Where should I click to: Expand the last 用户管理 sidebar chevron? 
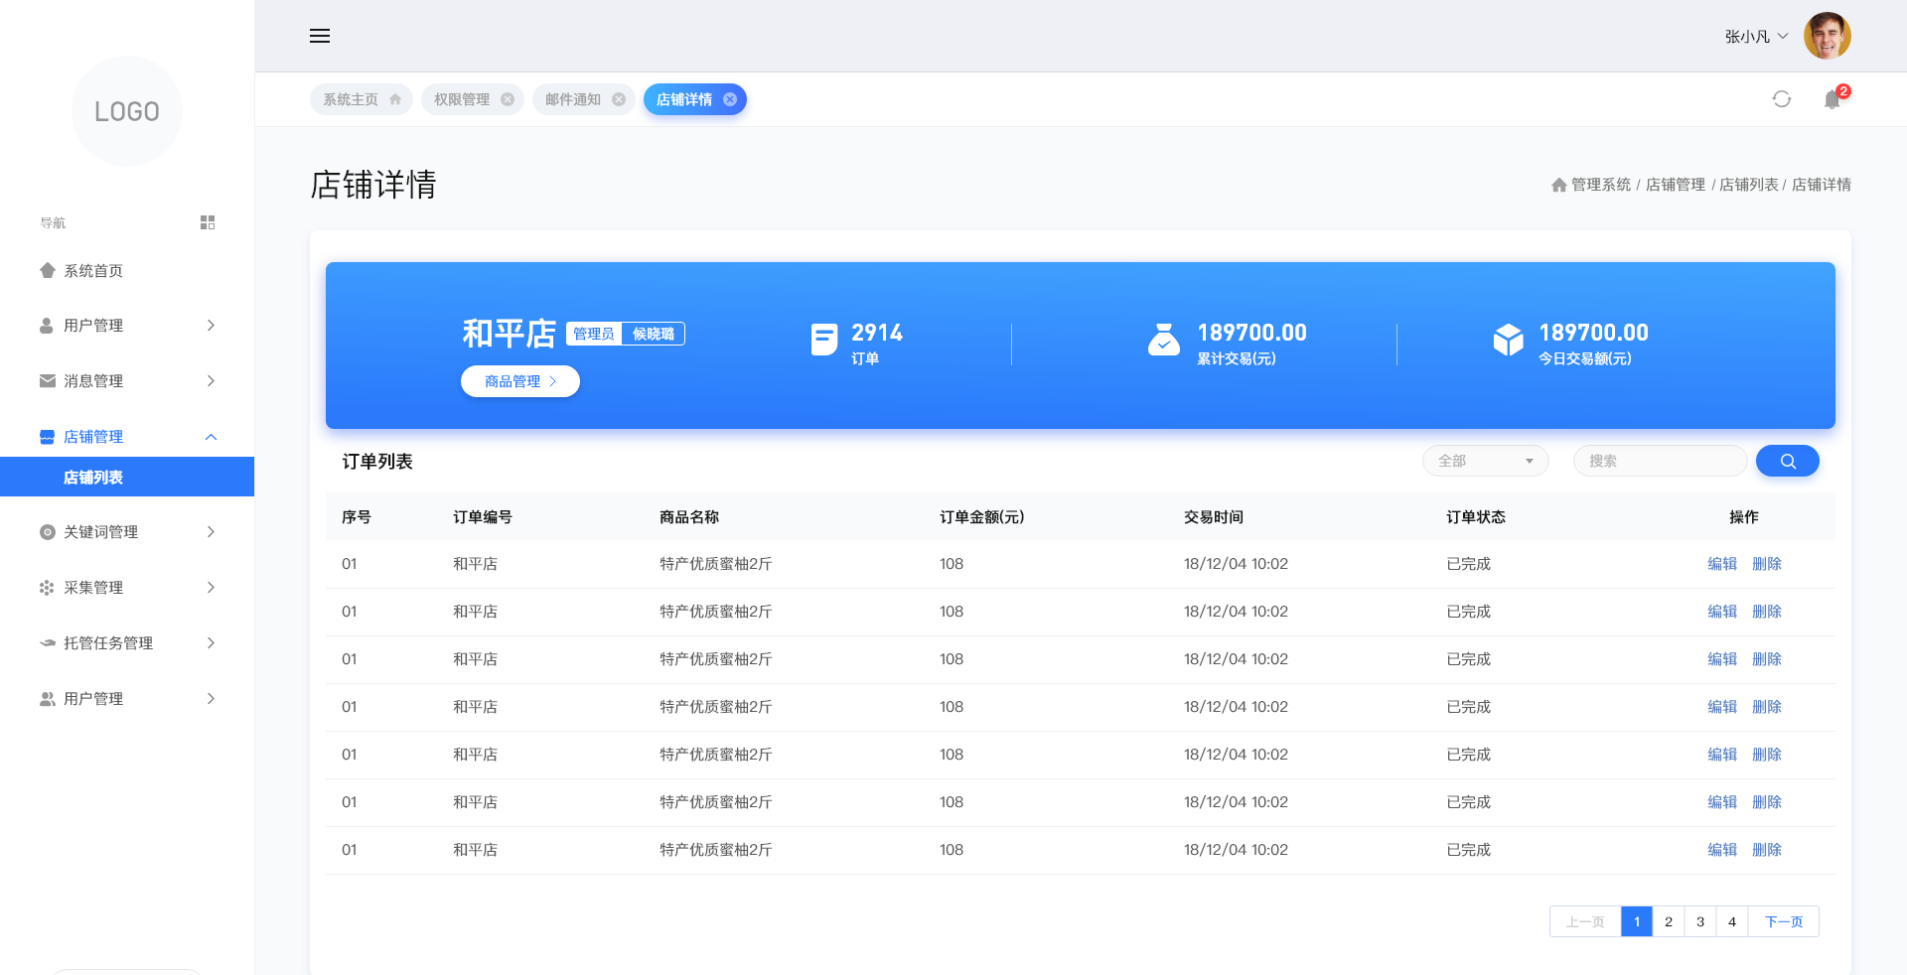211,699
